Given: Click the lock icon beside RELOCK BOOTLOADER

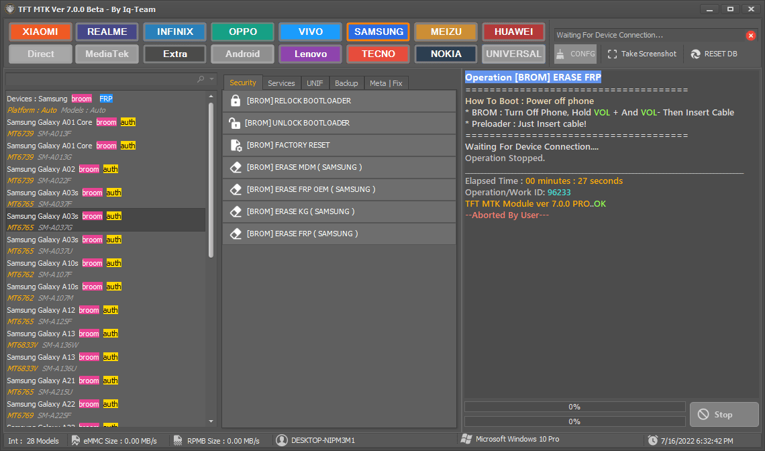Looking at the screenshot, I should tap(235, 101).
